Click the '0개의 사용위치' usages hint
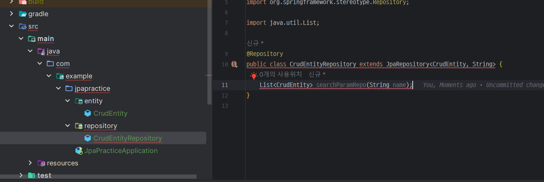Viewport: 544px width, 182px height. click(281, 75)
